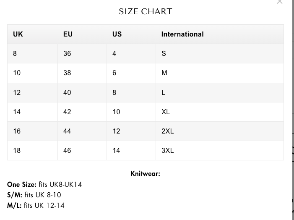Click the S/M fits UK 8-10 line
The image size is (294, 220).
tap(34, 195)
